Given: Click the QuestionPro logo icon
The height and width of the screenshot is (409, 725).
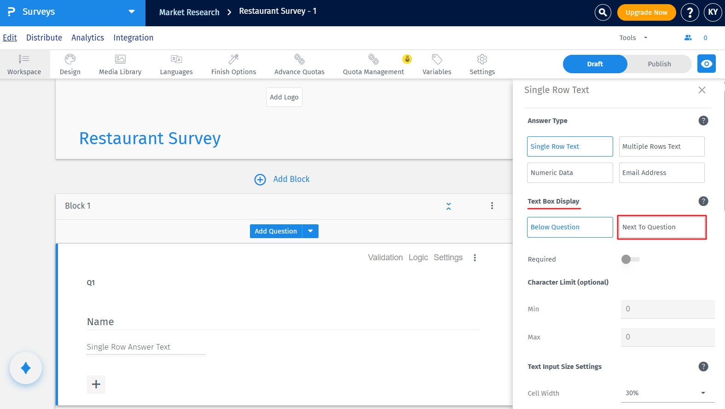Looking at the screenshot, I should tap(12, 12).
